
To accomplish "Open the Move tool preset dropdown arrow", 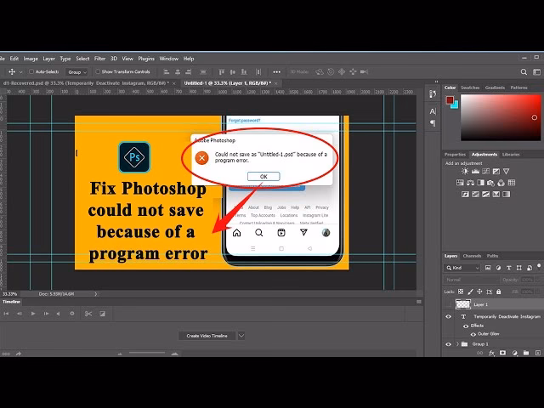I will click(x=20, y=72).
